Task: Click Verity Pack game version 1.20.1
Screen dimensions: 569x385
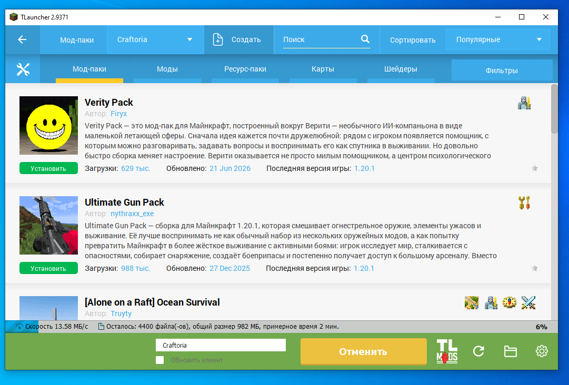Action: tap(364, 168)
